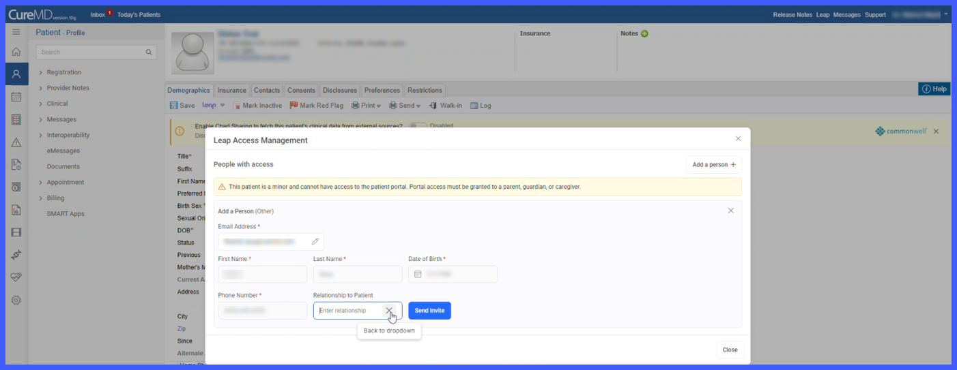This screenshot has width=957, height=370.
Task: Open the home icon in left sidebar
Action: (x=16, y=52)
